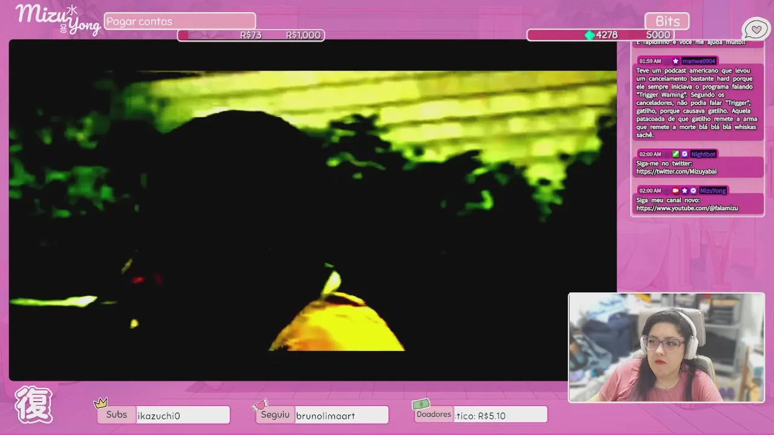Click the Pagar contas goal title field
774x435 pixels.
tap(180, 21)
